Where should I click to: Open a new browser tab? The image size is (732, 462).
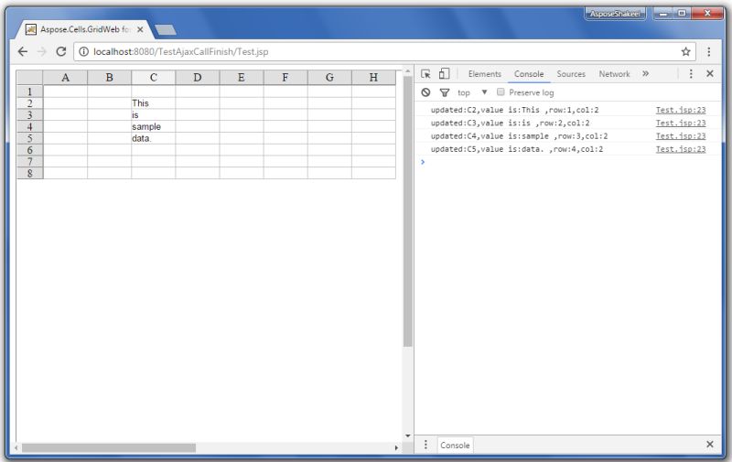point(166,30)
